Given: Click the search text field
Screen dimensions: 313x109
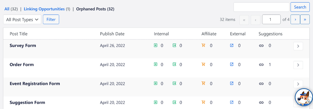Looking at the screenshot, I should pos(261,7).
